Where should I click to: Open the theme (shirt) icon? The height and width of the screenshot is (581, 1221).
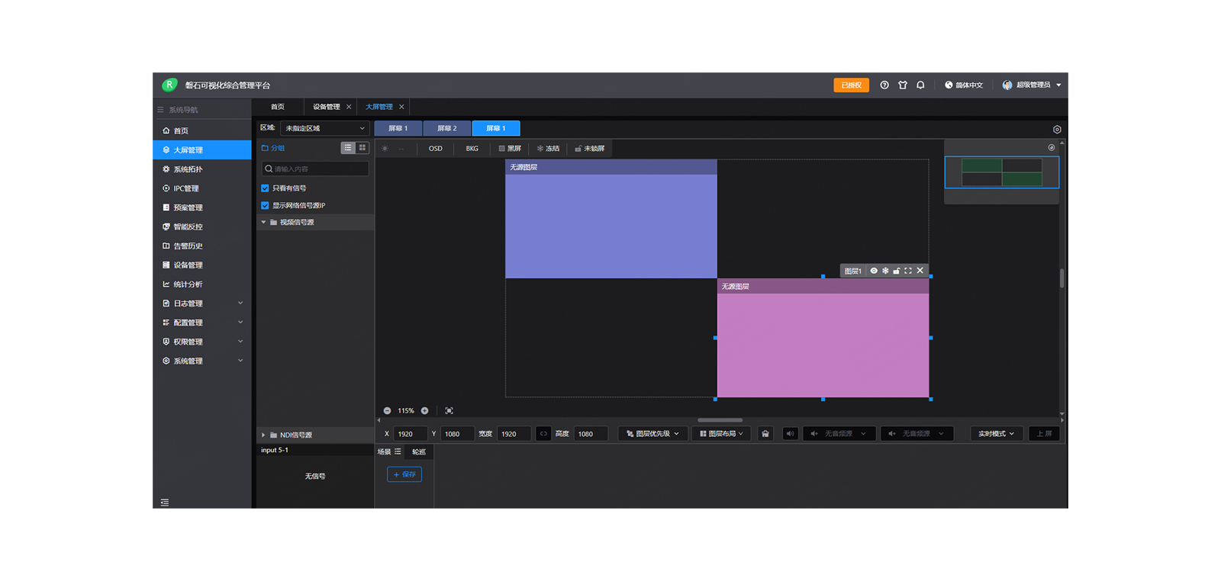(902, 85)
